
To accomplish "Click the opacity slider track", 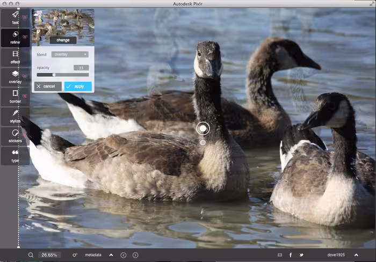I will tap(63, 75).
